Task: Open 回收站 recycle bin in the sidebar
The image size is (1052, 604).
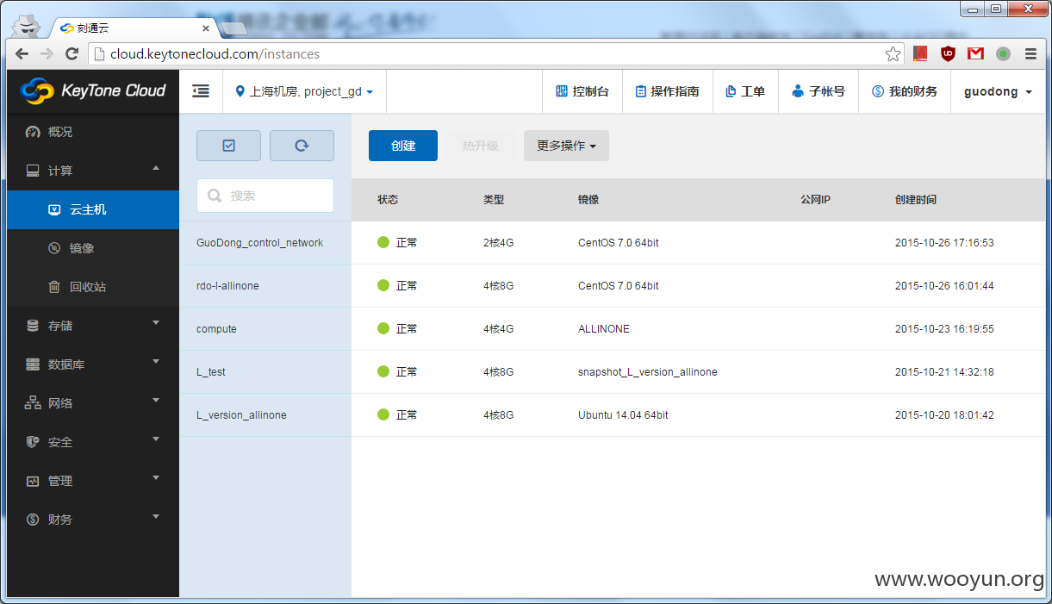Action: [93, 287]
